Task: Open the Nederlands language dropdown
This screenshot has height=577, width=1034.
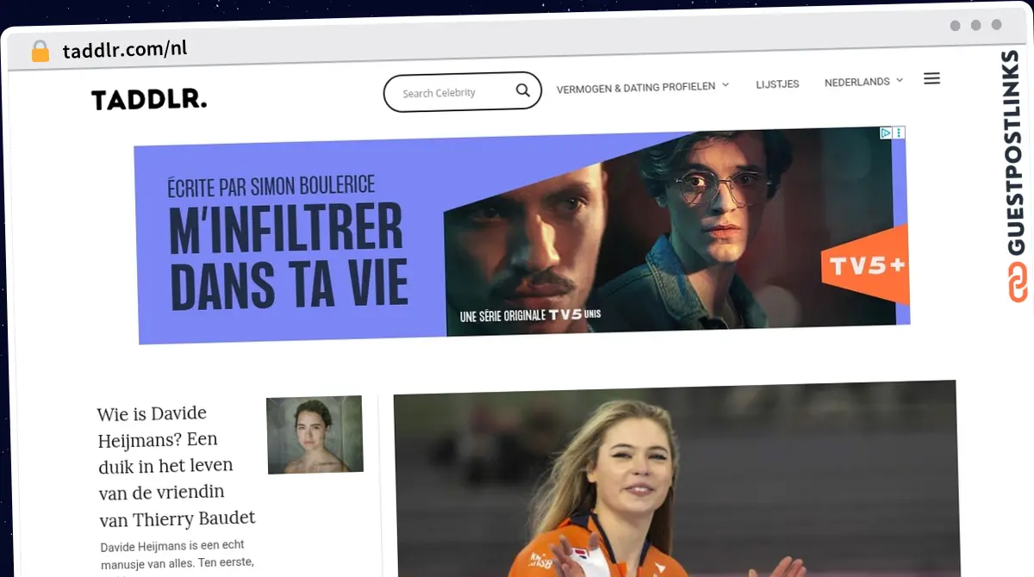Action: coord(863,82)
